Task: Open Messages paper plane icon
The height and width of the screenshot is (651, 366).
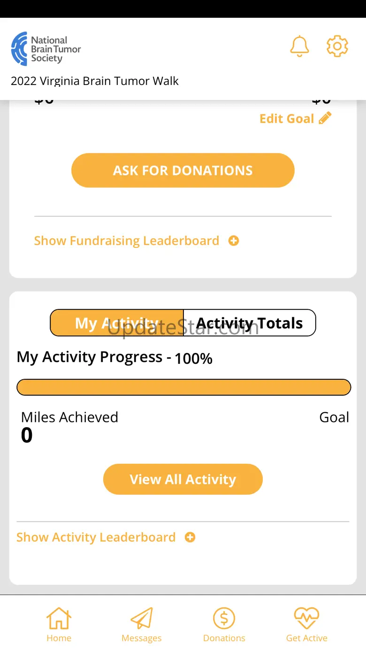Action: pos(142,618)
